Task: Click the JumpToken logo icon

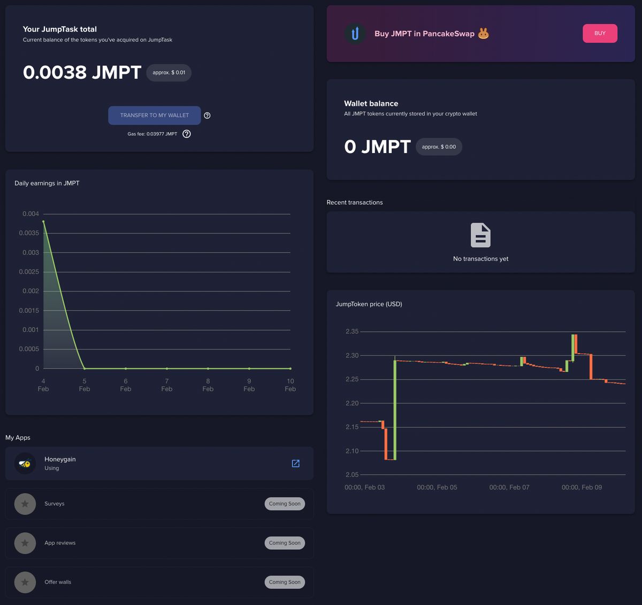Action: pos(355,33)
